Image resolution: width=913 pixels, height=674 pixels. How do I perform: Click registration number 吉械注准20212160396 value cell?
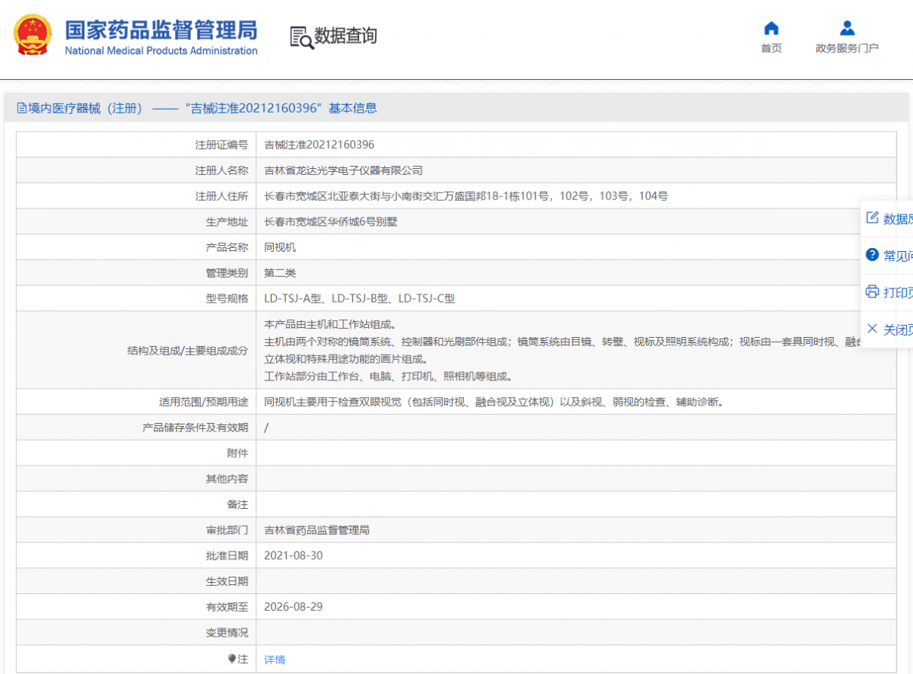pos(319,145)
